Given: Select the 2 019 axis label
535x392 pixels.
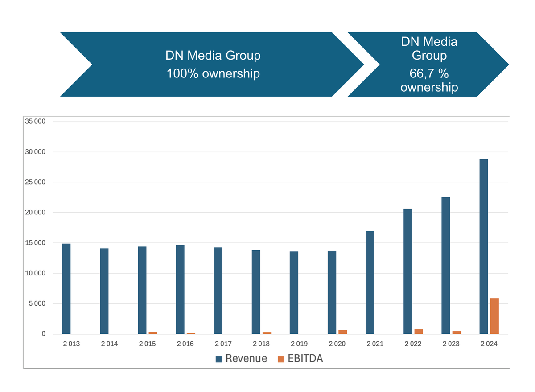Looking at the screenshot, I should coord(299,344).
